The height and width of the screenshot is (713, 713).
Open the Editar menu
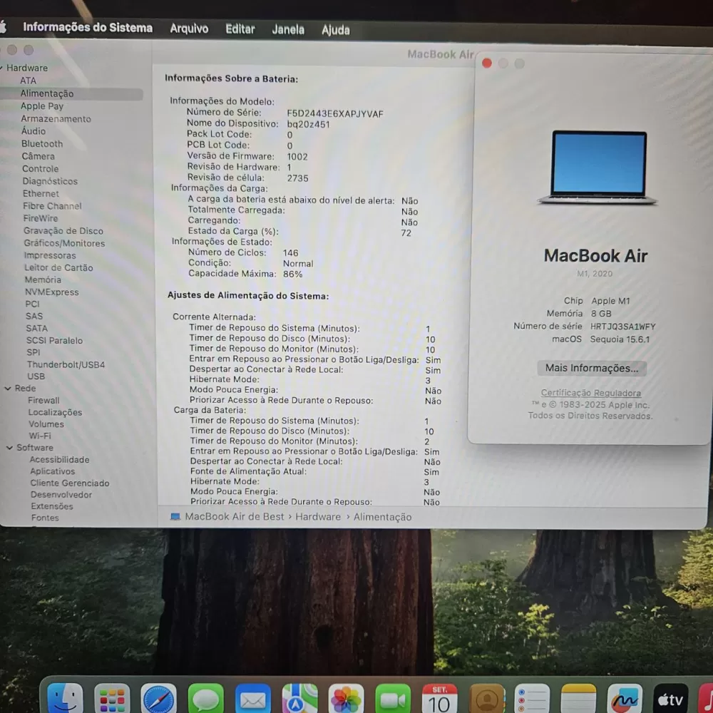coord(240,29)
